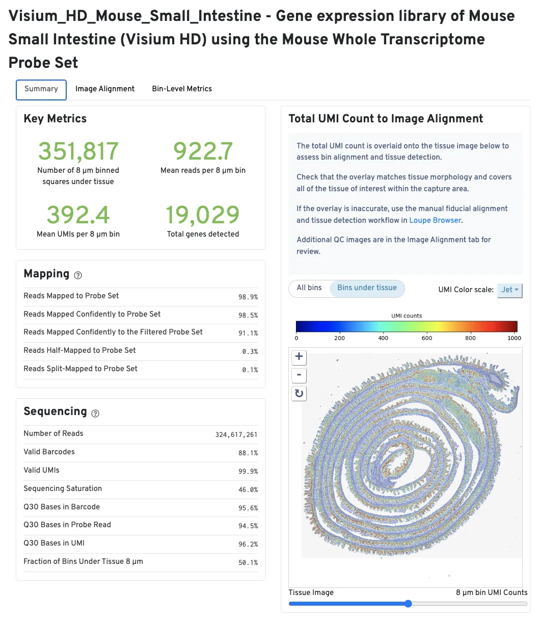Zoom out of the tissue image
This screenshot has width=538, height=621.
click(x=299, y=376)
